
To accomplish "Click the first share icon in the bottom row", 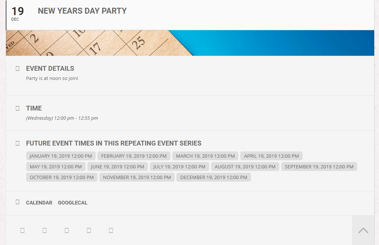I will click(22, 230).
